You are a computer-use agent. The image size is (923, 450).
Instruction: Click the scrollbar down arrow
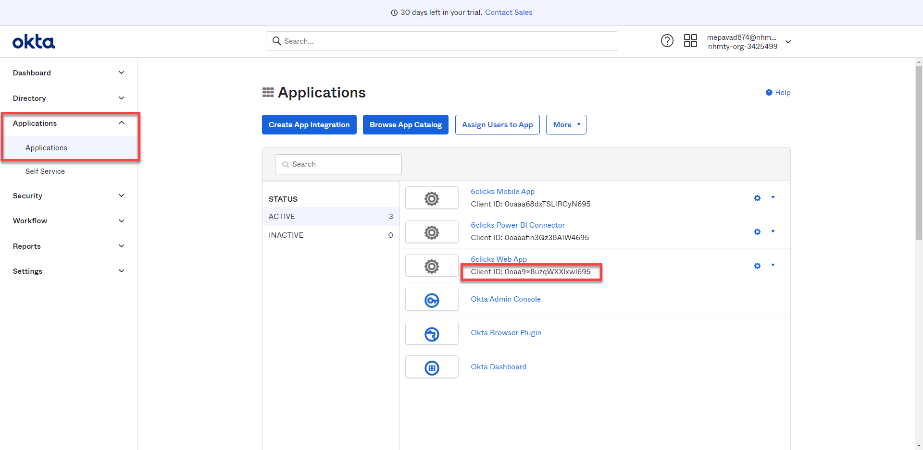(919, 446)
